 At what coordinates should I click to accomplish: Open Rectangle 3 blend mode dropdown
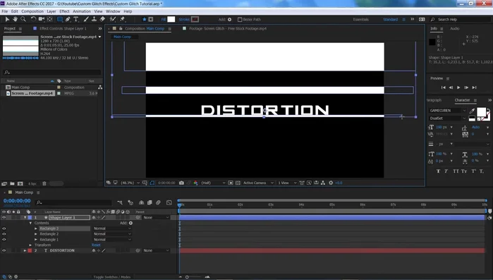coord(112,229)
